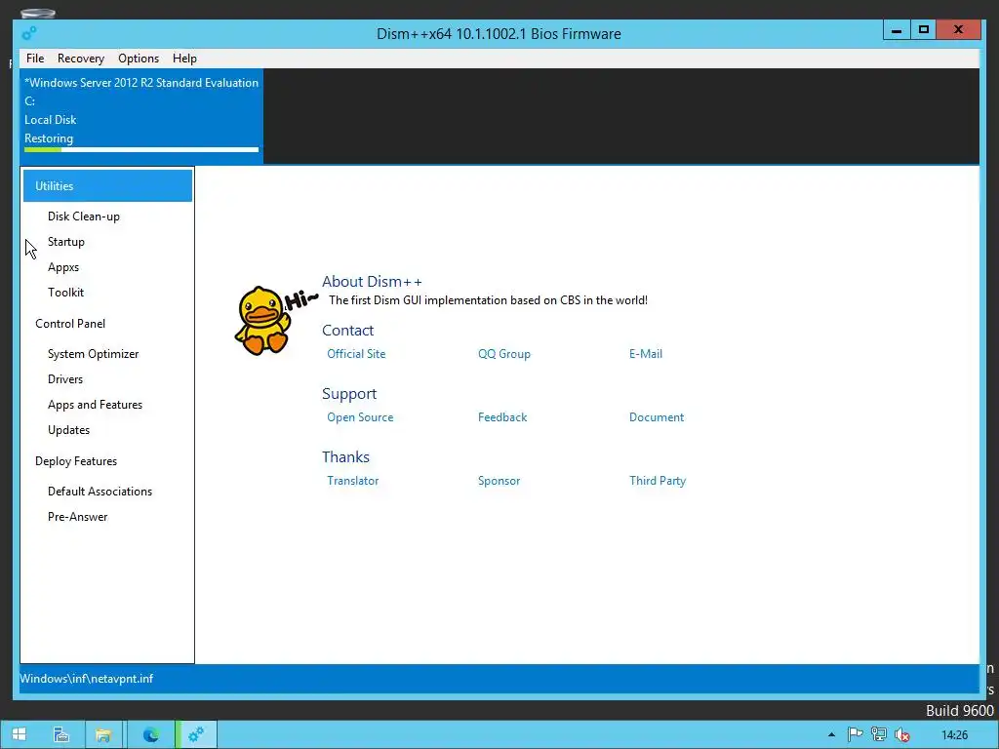Viewport: 999px width, 749px height.
Task: Open the Updates section
Action: 69,430
